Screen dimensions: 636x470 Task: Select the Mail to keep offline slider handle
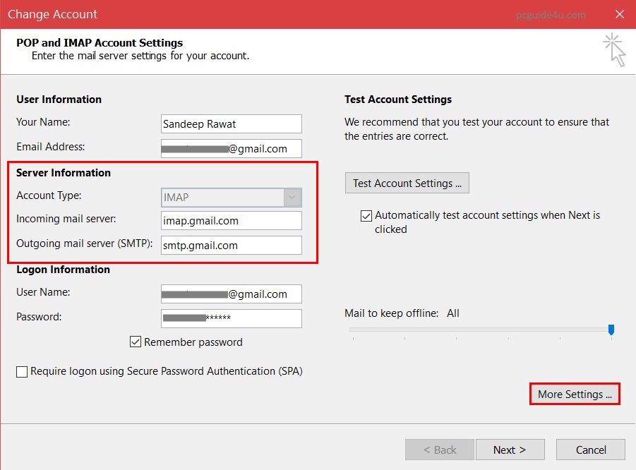click(611, 330)
